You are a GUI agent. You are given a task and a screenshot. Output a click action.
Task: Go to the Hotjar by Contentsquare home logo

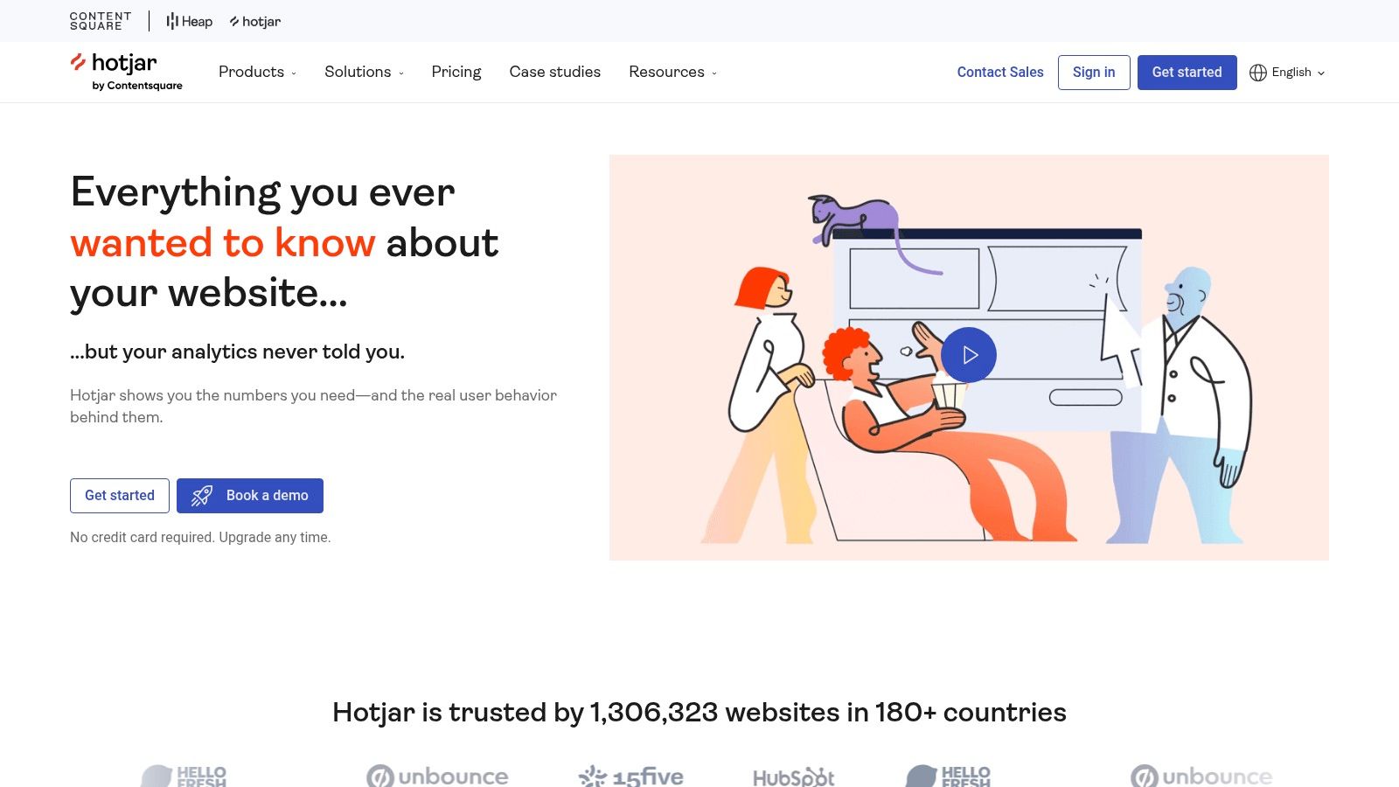click(x=127, y=72)
